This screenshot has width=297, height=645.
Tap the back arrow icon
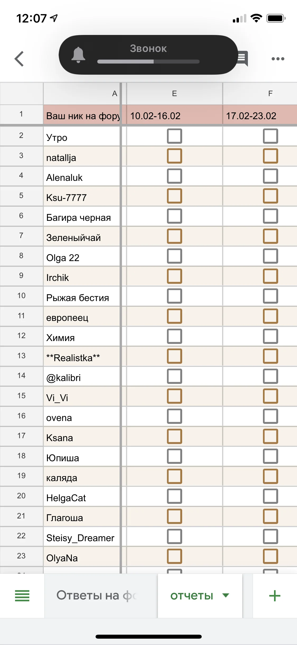[x=19, y=59]
